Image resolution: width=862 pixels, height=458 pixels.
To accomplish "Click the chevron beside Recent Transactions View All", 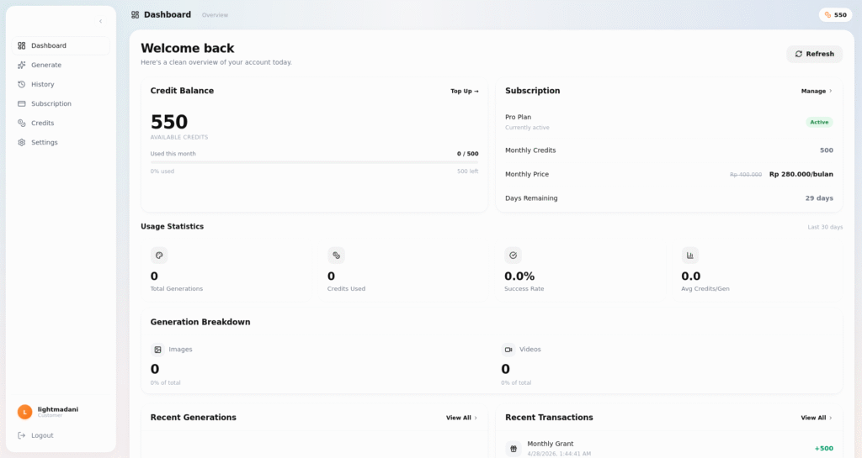I will pyautogui.click(x=831, y=418).
